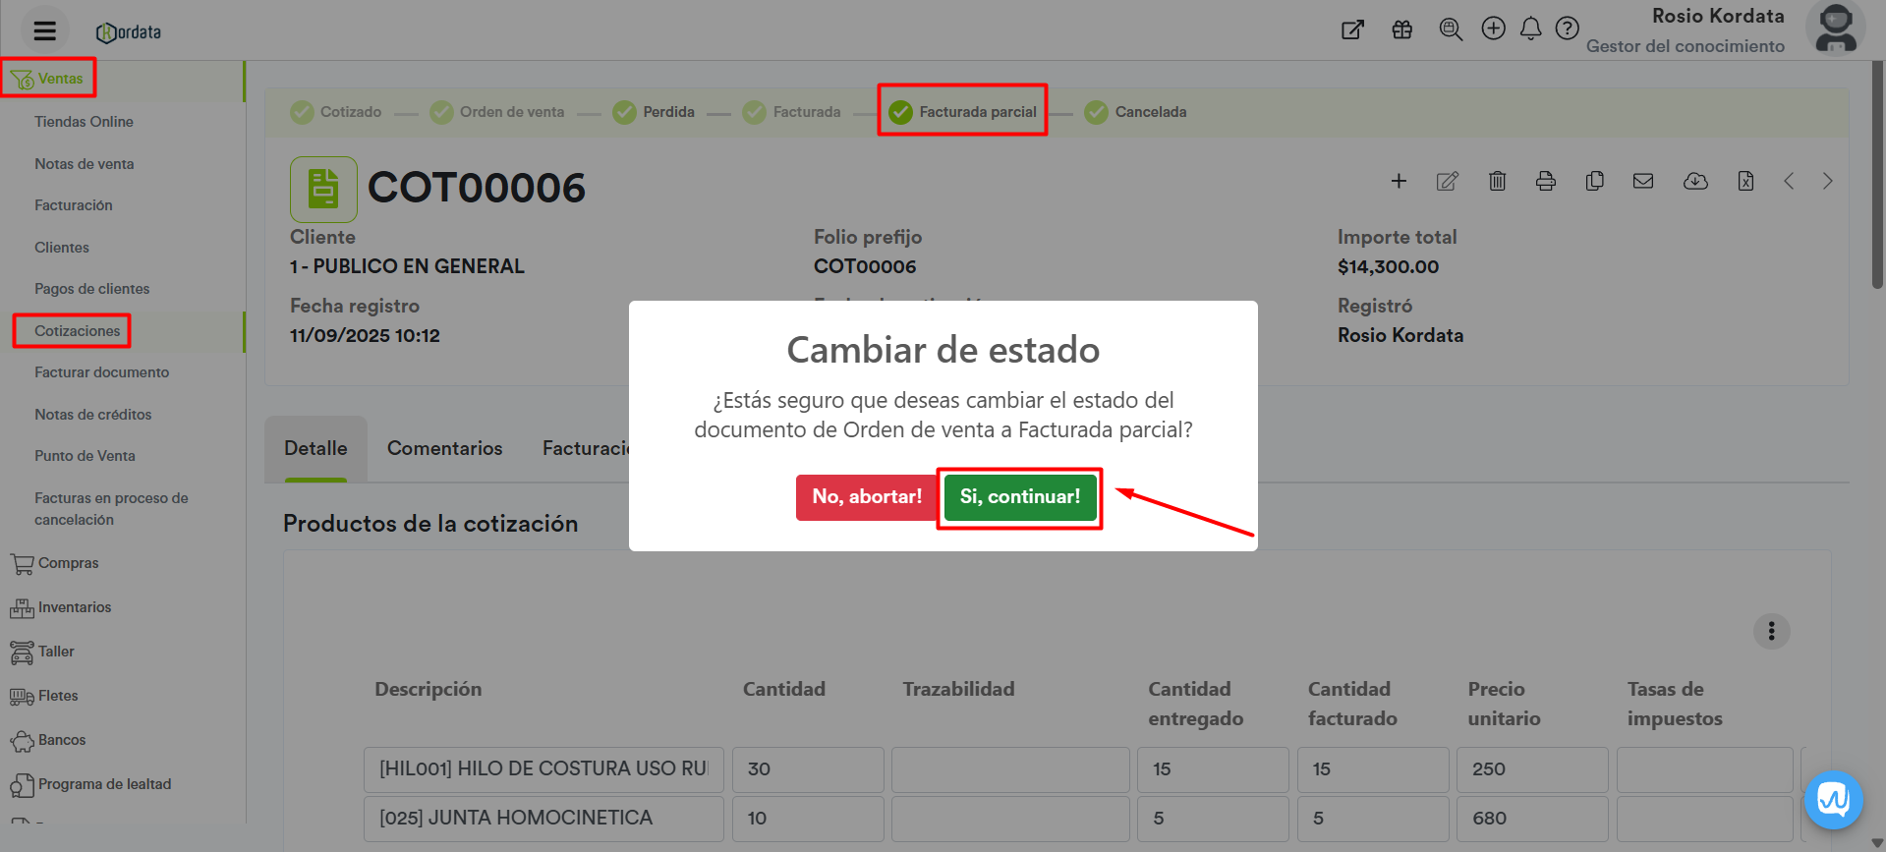This screenshot has width=1886, height=852.
Task: Send document via email icon
Action: 1643,181
